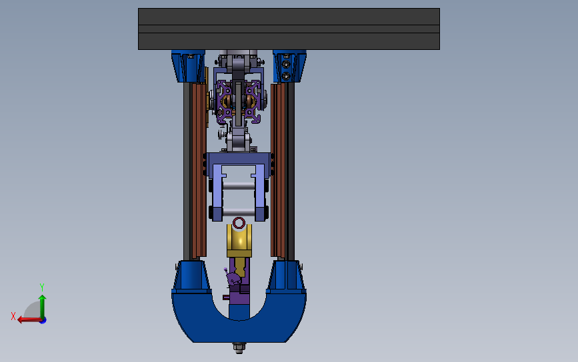Select the dark gray top beam of the model

click(x=289, y=29)
